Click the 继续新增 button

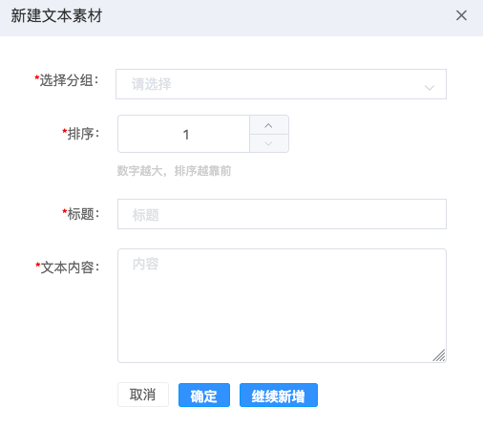(279, 396)
